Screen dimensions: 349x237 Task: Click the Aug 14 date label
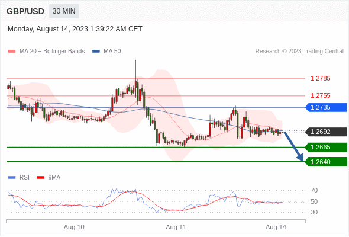point(276,227)
